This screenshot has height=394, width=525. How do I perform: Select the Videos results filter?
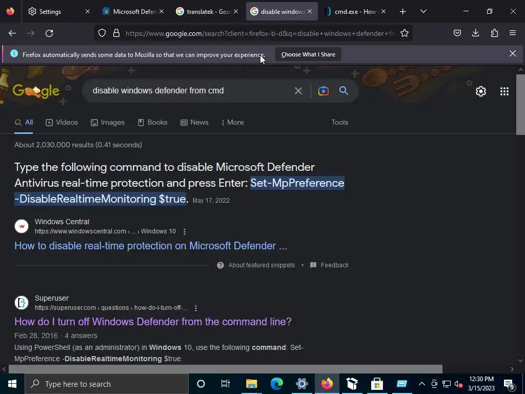[62, 122]
